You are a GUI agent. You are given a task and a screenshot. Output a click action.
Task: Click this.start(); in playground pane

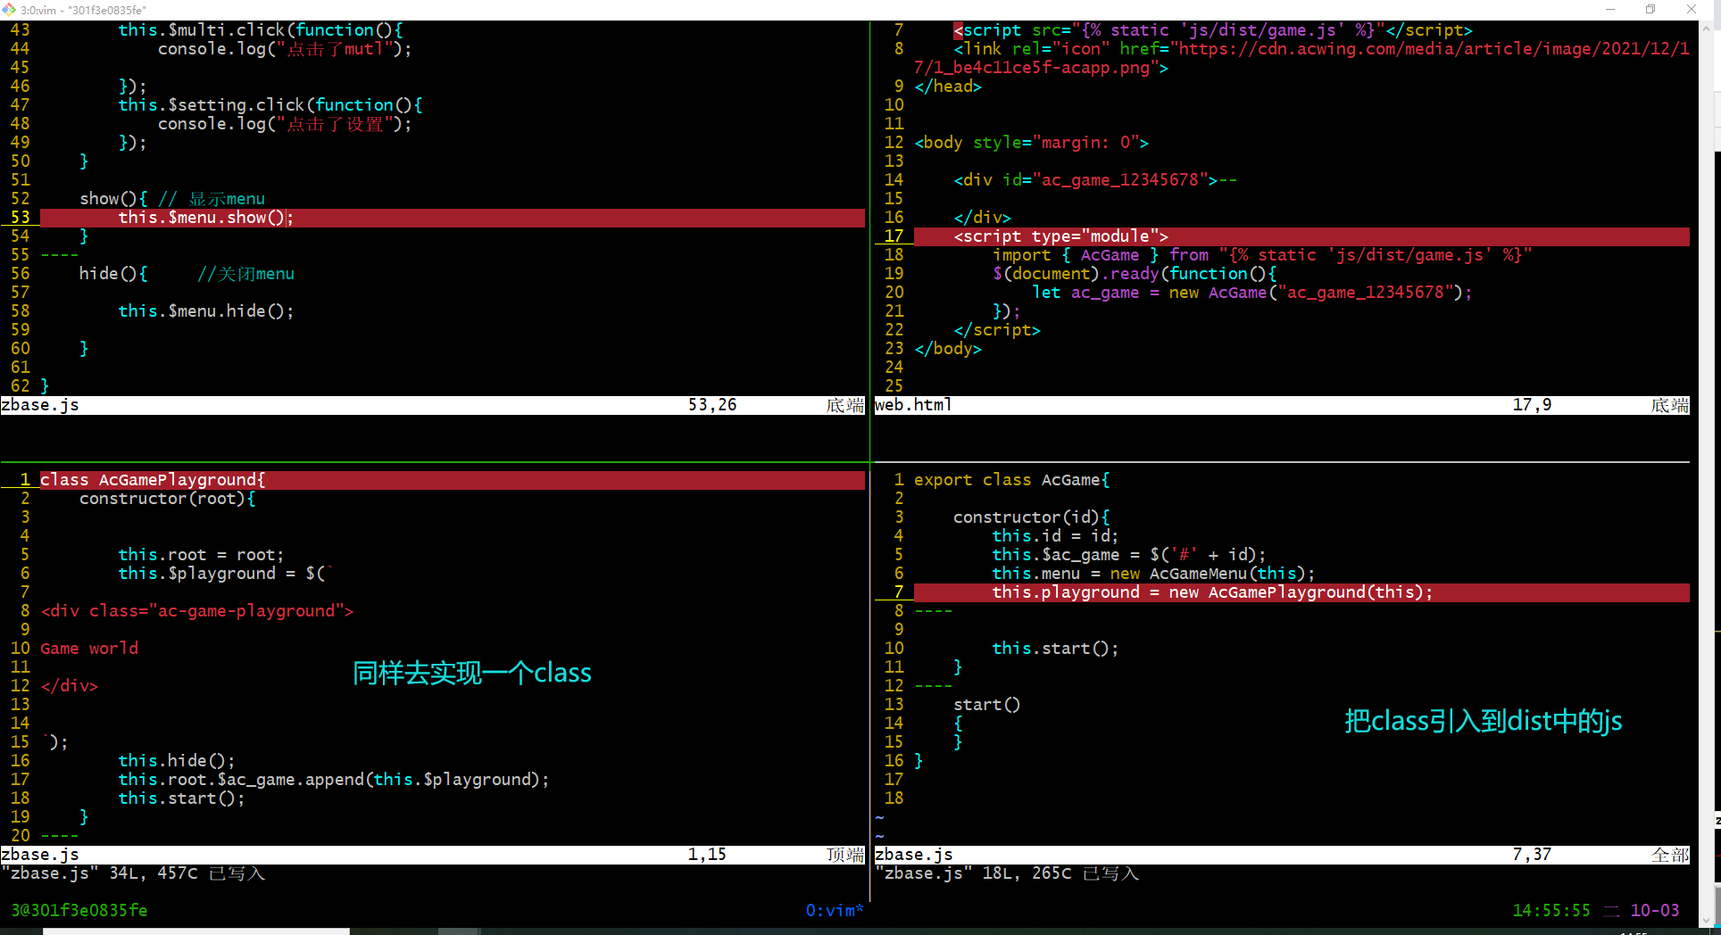181,798
